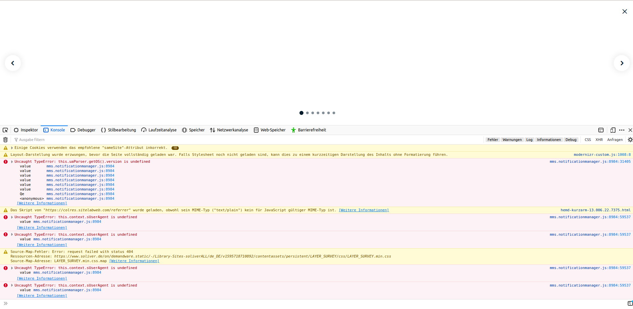
Task: Enable the XHR filter
Action: pyautogui.click(x=599, y=140)
